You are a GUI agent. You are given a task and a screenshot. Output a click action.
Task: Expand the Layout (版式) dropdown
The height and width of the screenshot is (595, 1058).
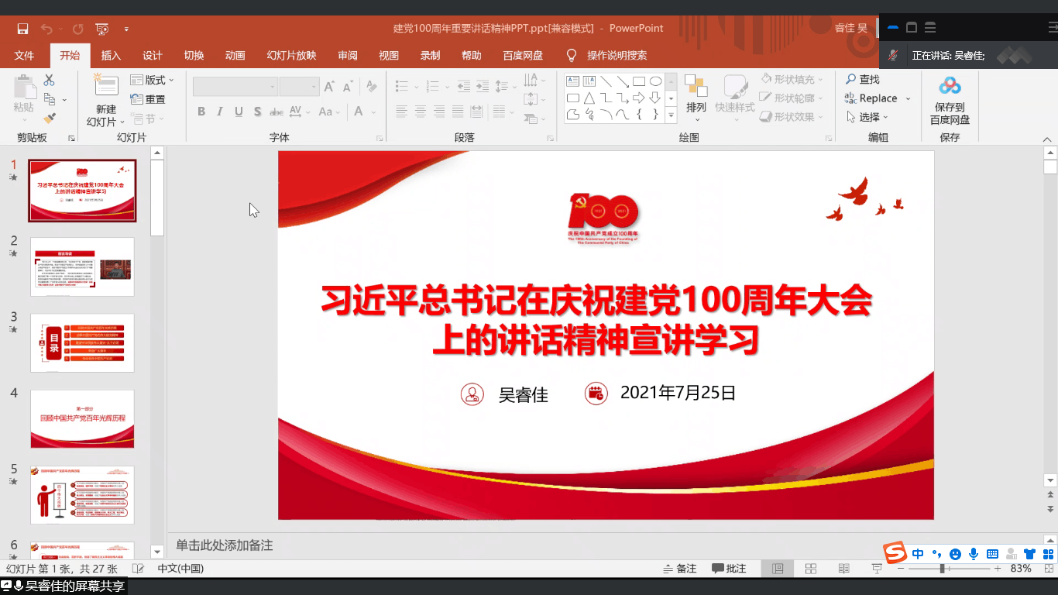tap(153, 80)
